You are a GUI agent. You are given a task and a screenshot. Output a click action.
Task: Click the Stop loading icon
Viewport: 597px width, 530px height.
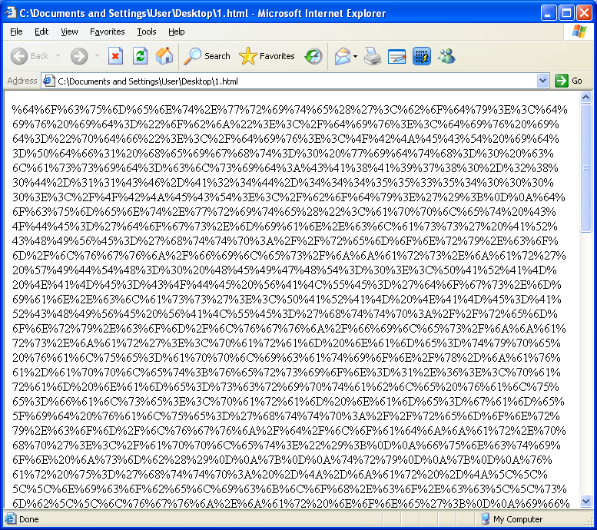(115, 56)
